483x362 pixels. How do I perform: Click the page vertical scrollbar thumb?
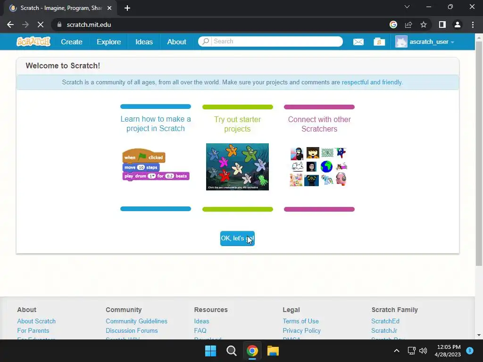(x=479, y=153)
